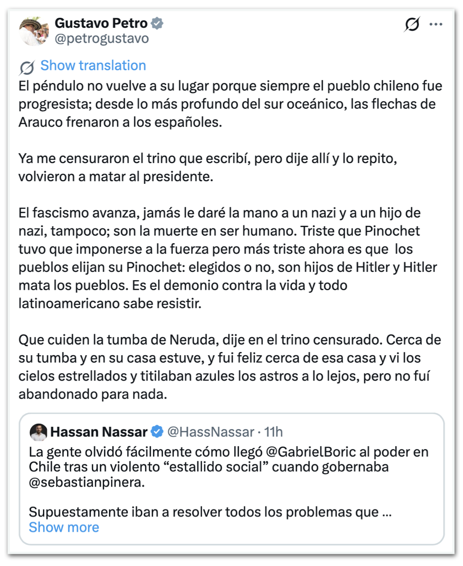Show translation of Petro's post
Image resolution: width=463 pixels, height=566 pixels.
(93, 65)
